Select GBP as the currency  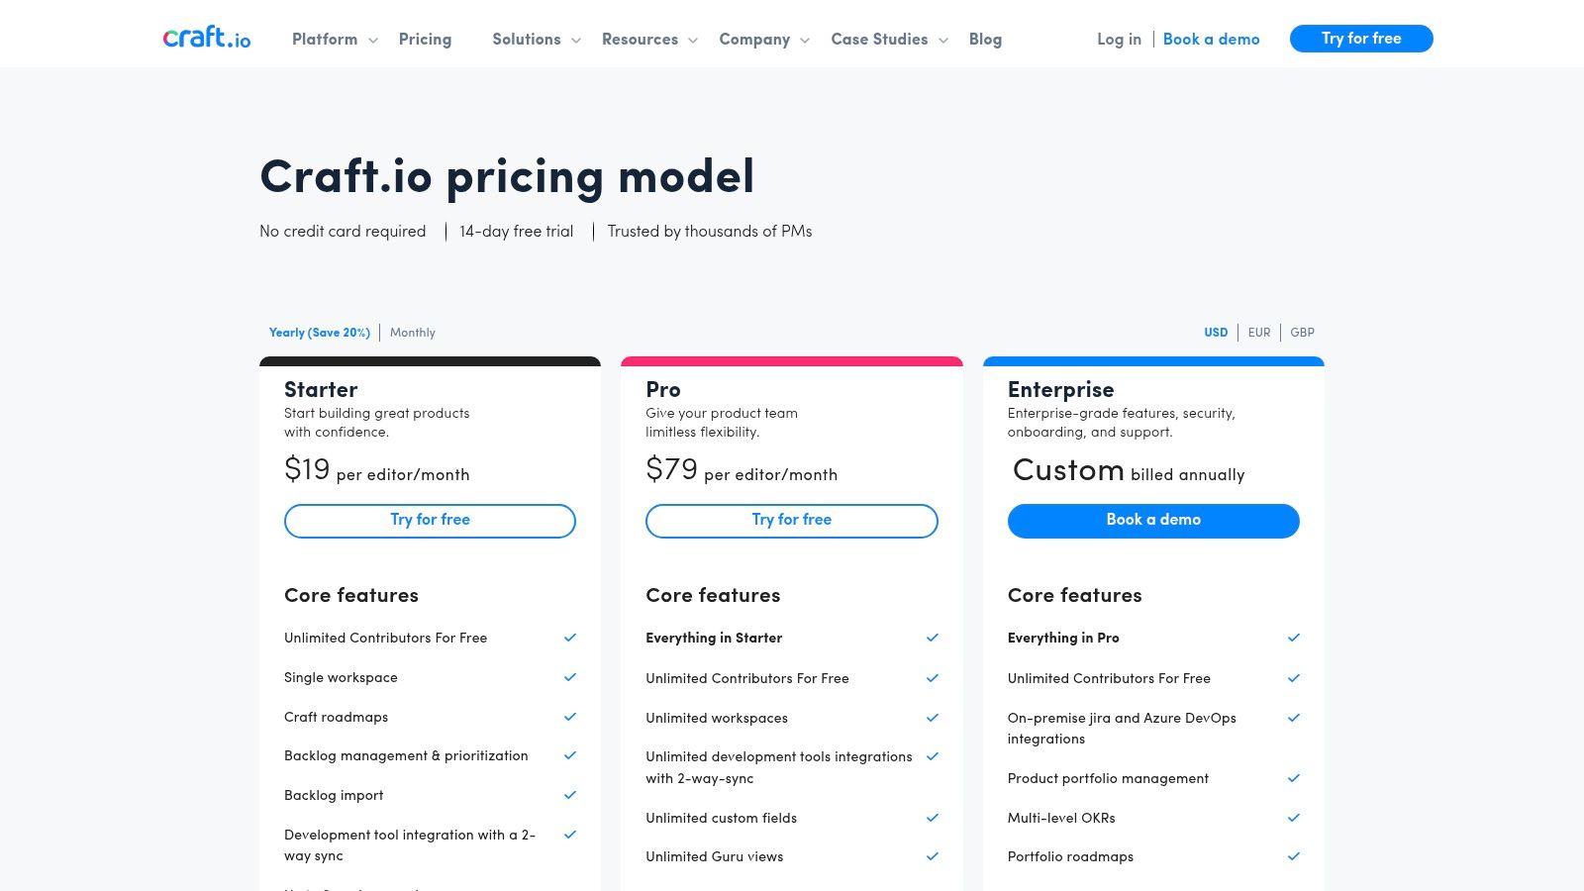pyautogui.click(x=1302, y=333)
